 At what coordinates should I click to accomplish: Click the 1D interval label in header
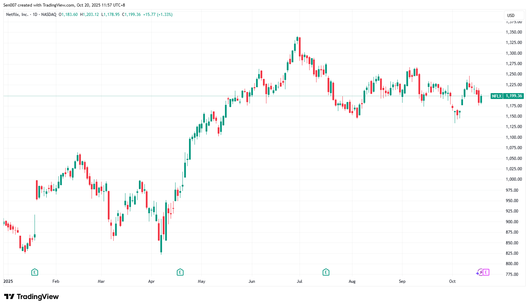pyautogui.click(x=35, y=15)
